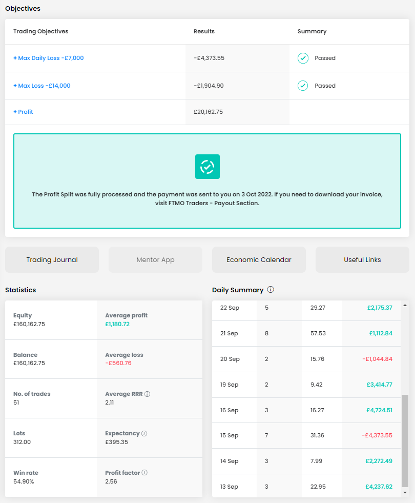The height and width of the screenshot is (503, 415).
Task: Click the £3,414.77 result value
Action: click(x=380, y=385)
